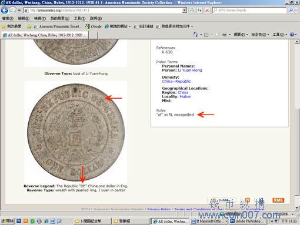Open the 自訂連結 favorites bar link
Viewport: 300px width, 225px height.
144,26
